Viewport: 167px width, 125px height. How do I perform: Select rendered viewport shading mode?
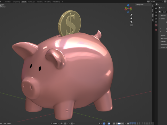[123, 124]
